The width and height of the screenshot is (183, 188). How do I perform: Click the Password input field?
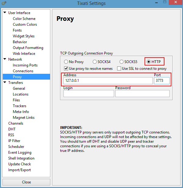click(142, 93)
